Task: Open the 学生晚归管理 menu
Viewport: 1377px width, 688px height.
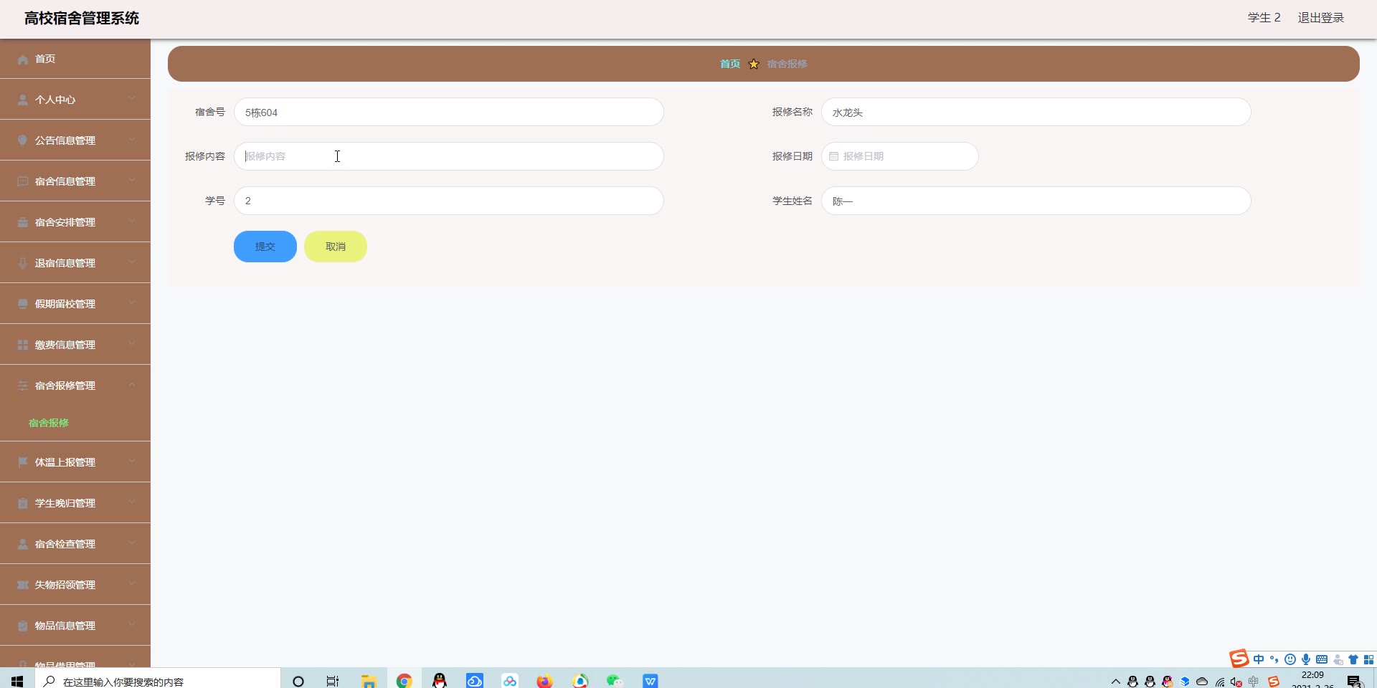Action: tap(75, 503)
